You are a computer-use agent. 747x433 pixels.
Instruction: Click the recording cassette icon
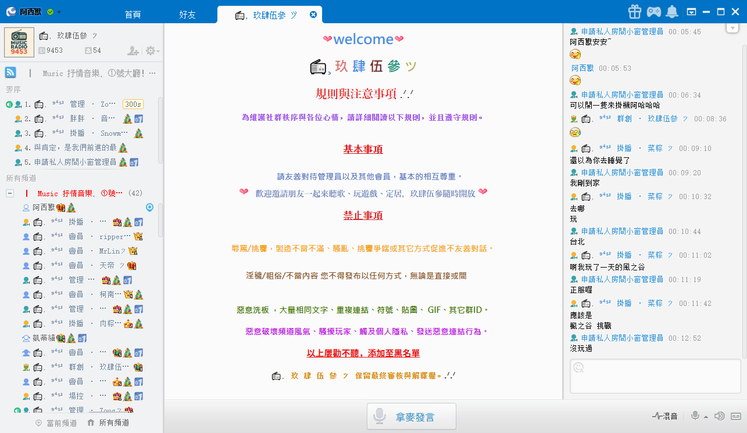click(735, 416)
